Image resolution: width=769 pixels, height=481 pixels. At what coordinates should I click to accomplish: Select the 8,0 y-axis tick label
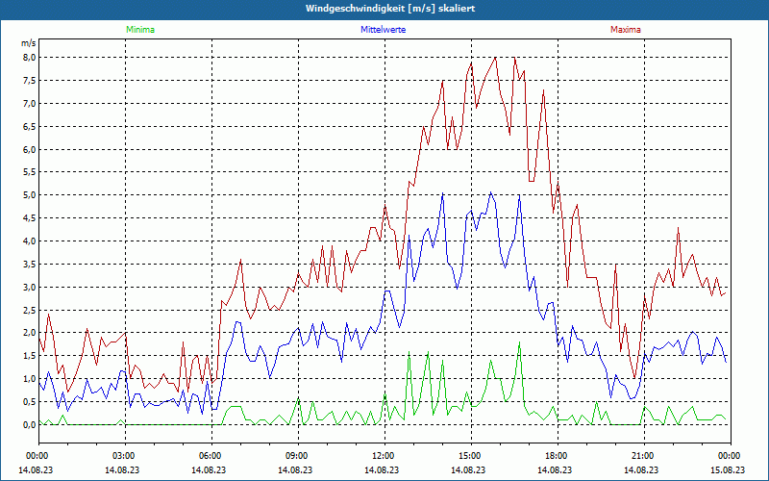point(28,57)
